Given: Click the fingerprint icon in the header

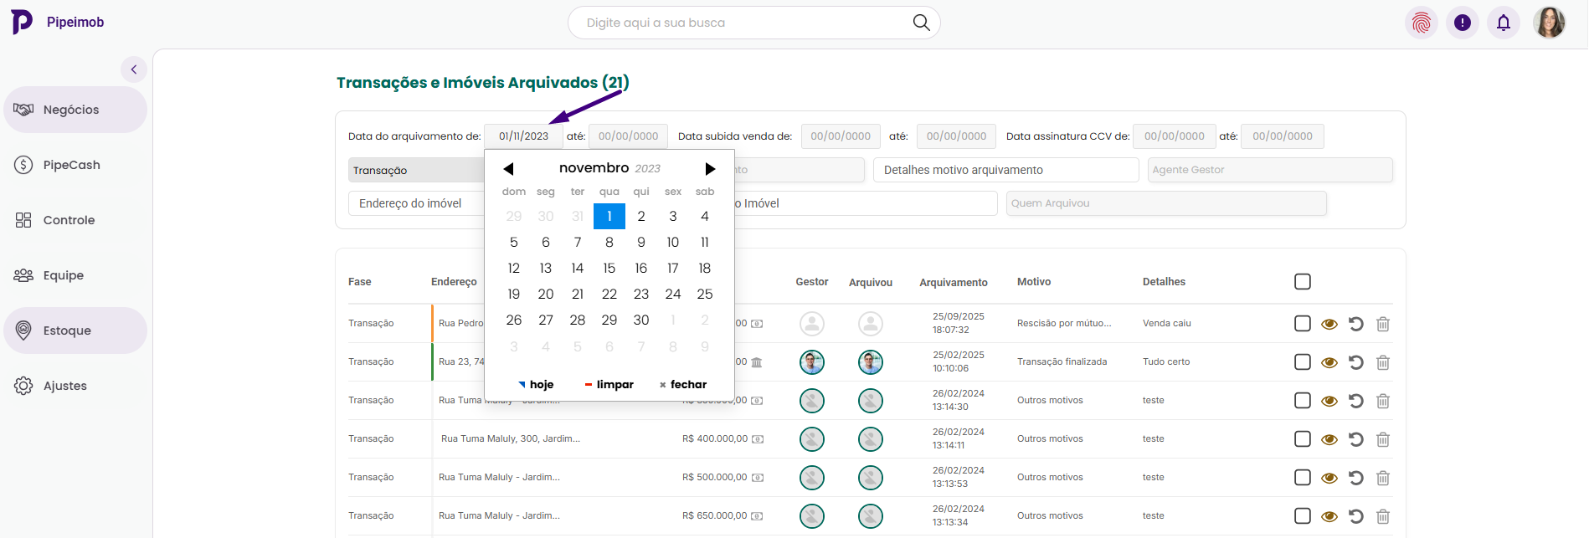Looking at the screenshot, I should (x=1421, y=23).
